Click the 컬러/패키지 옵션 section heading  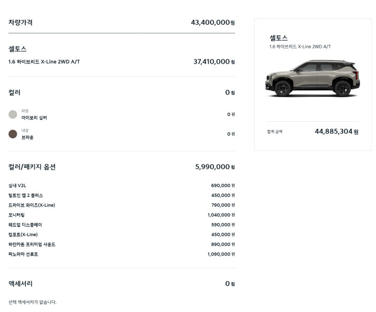tap(32, 167)
